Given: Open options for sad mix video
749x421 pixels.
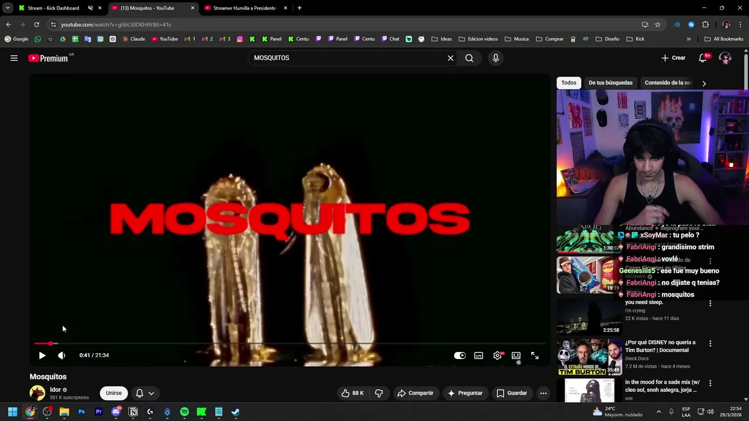Looking at the screenshot, I should [x=710, y=383].
